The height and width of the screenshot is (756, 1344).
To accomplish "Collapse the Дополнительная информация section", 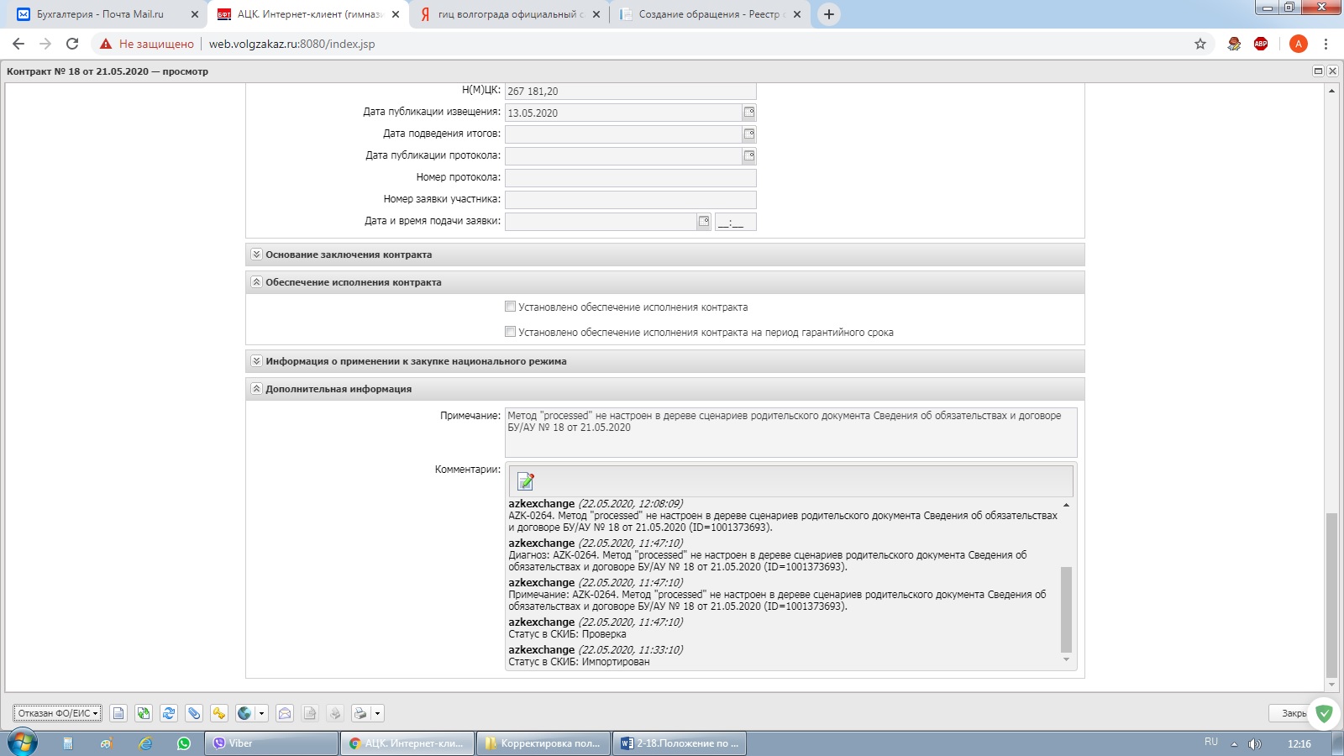I will click(x=257, y=389).
